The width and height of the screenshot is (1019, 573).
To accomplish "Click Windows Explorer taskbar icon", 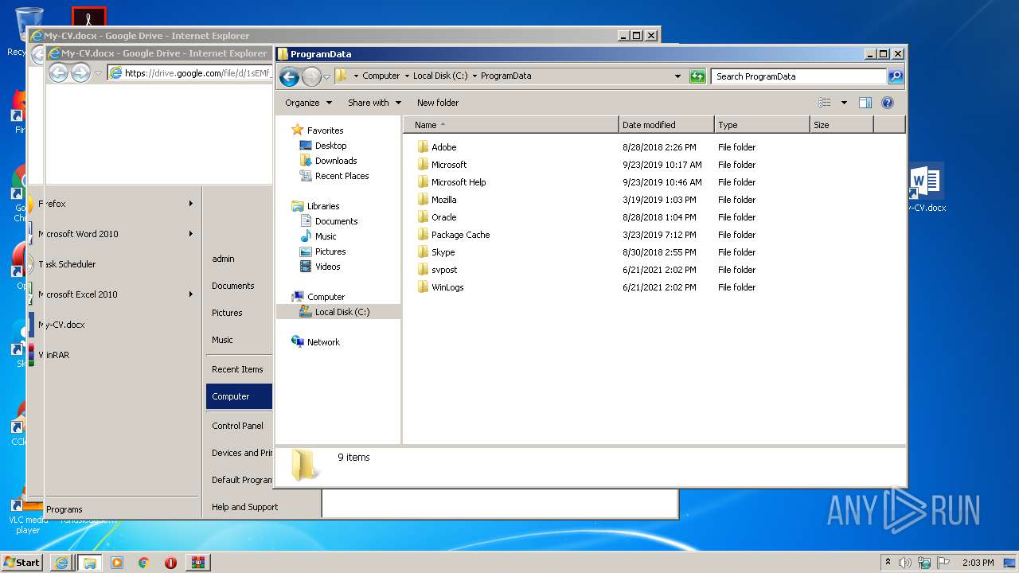I will (x=89, y=563).
